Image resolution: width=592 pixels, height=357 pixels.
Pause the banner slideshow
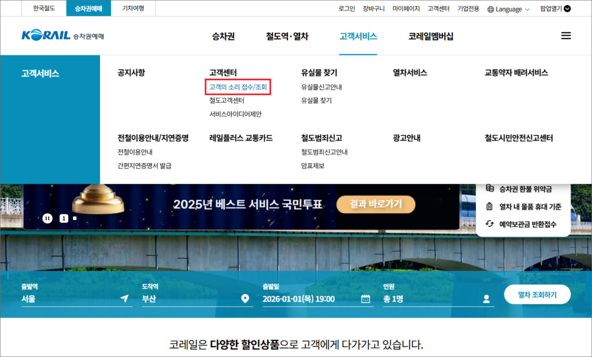coord(47,218)
